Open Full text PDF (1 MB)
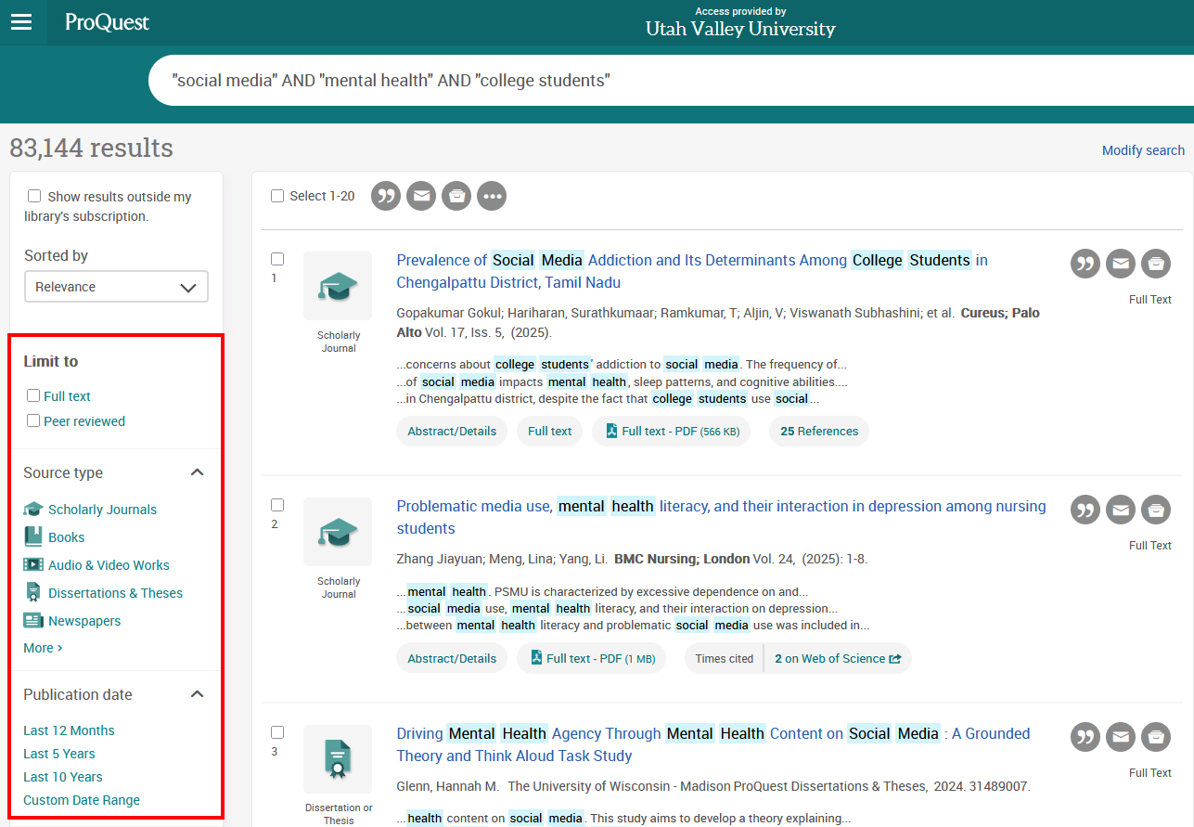 592,658
